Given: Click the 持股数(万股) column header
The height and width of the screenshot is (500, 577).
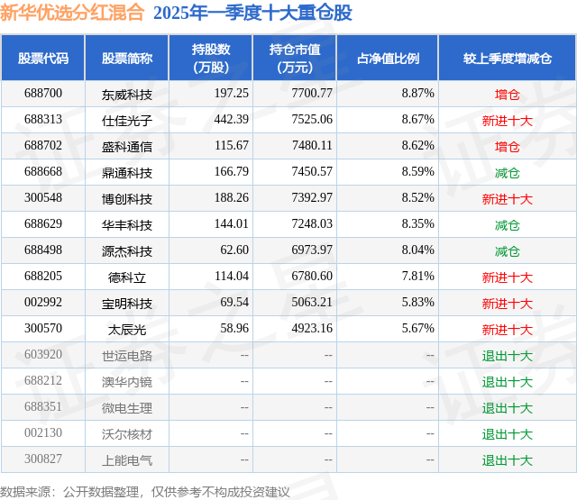Looking at the screenshot, I should pyautogui.click(x=211, y=58).
